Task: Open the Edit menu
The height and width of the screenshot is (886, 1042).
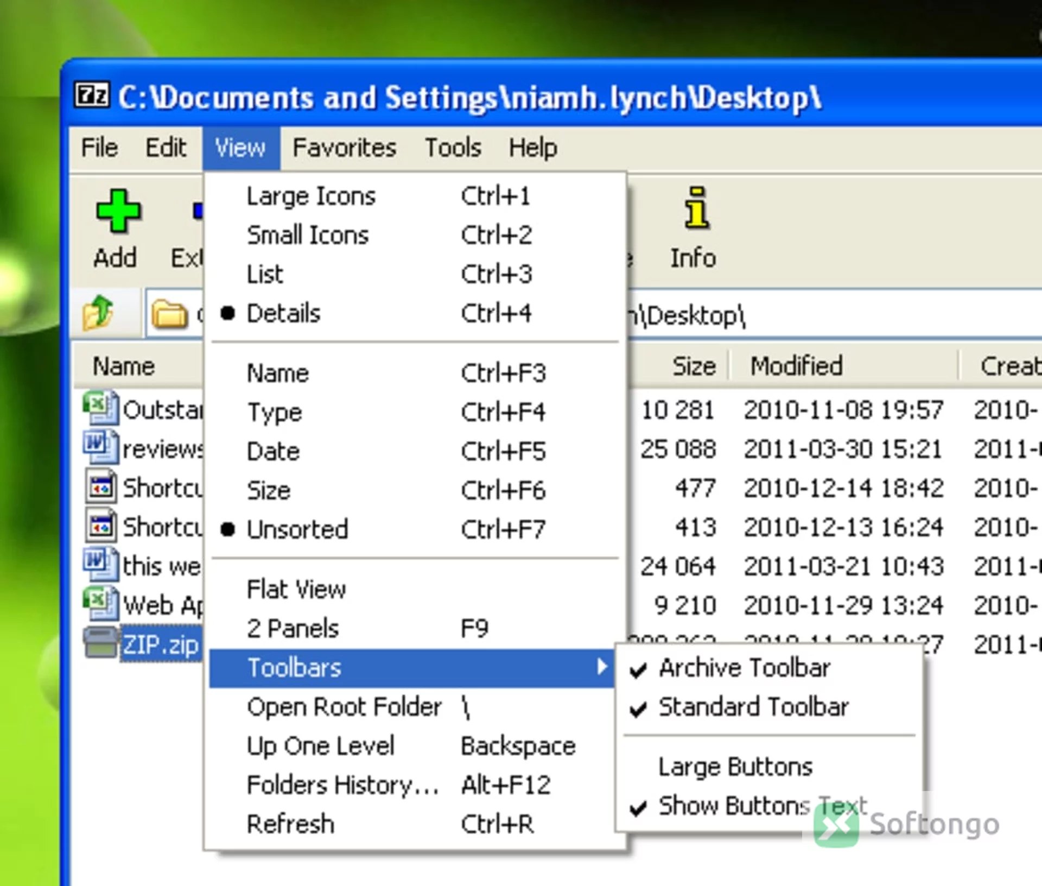Action: [166, 148]
